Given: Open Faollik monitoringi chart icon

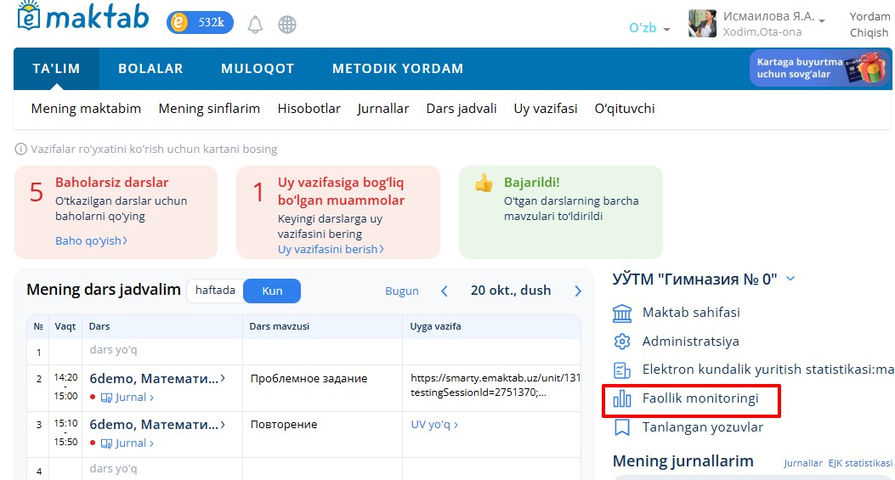Looking at the screenshot, I should 622,398.
